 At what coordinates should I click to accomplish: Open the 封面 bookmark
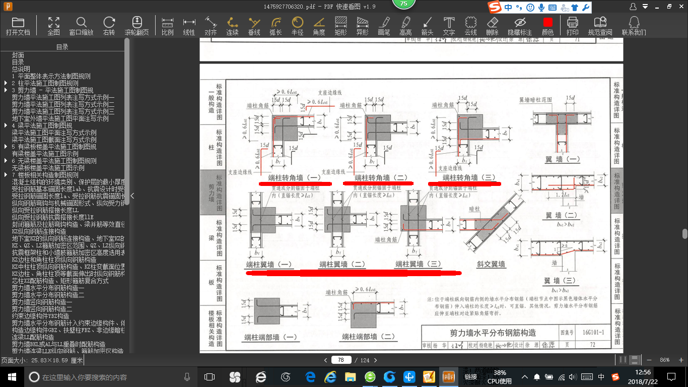click(x=18, y=55)
